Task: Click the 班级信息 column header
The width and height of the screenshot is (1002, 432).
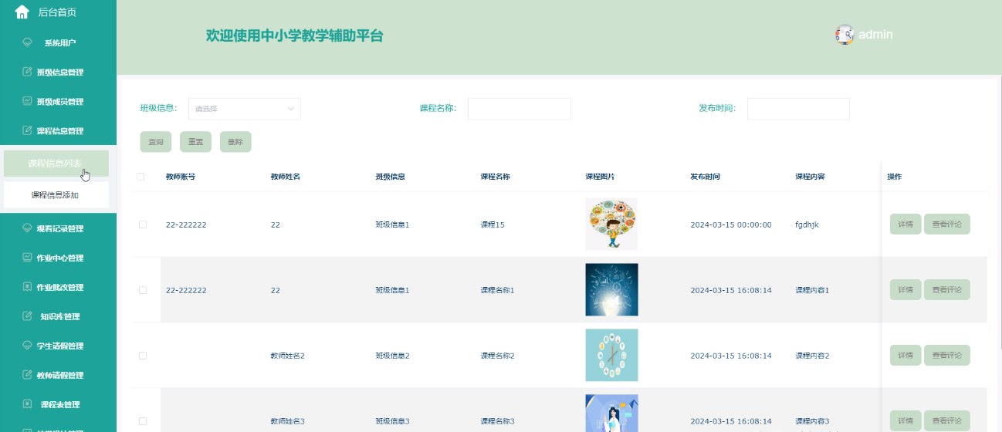Action: tap(391, 177)
